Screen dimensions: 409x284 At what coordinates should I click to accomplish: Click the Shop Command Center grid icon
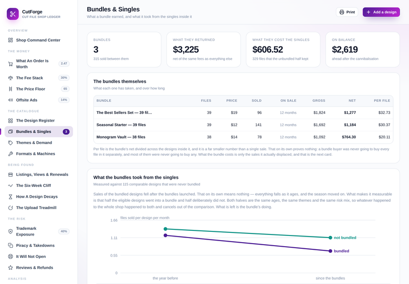10,40
